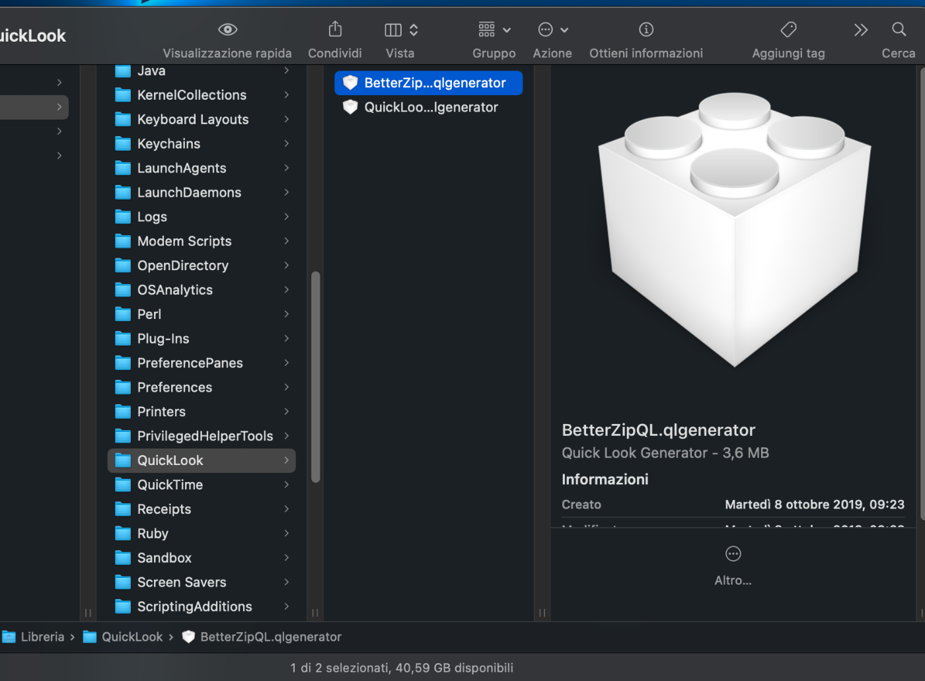Expand the Ruby folder chevron
925x681 pixels.
click(x=287, y=534)
